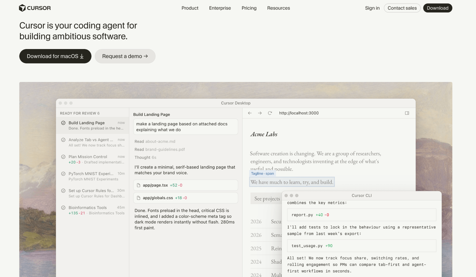The width and height of the screenshot is (476, 277).
Task: Click file icon next to app/page.tsx
Action: point(138,185)
